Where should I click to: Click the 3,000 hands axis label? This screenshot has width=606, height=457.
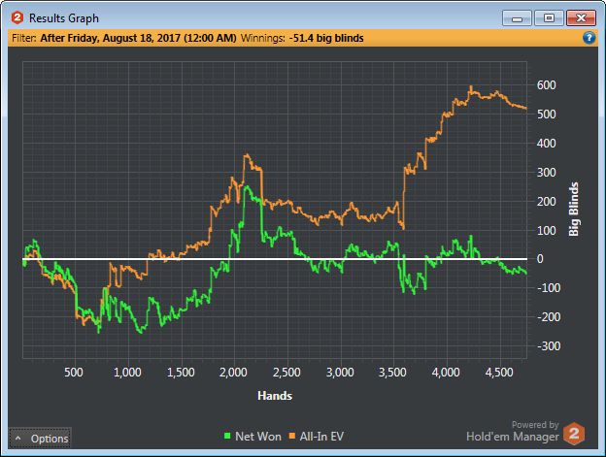[340, 373]
